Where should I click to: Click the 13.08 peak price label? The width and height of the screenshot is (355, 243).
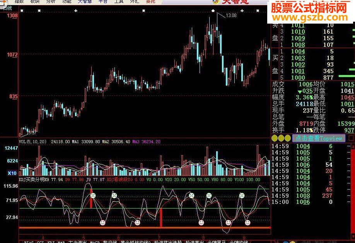pyautogui.click(x=231, y=15)
